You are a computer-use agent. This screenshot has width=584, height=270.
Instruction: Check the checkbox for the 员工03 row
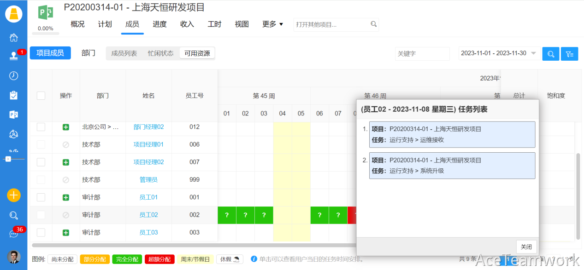pyautogui.click(x=41, y=232)
